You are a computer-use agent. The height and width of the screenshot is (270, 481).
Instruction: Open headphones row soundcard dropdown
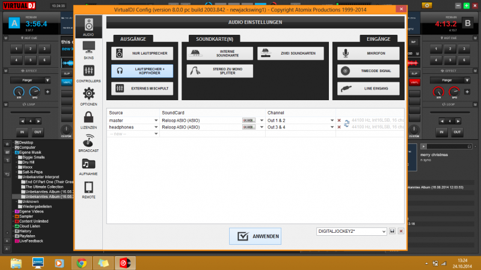pyautogui.click(x=262, y=127)
